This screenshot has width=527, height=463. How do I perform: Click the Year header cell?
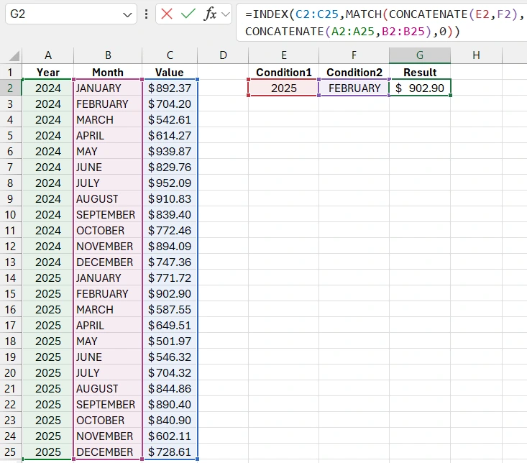[47, 73]
